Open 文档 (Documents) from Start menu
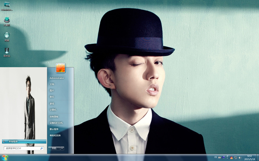Image resolution: width=259 pixels, height=161 pixels. pyautogui.click(x=52, y=84)
